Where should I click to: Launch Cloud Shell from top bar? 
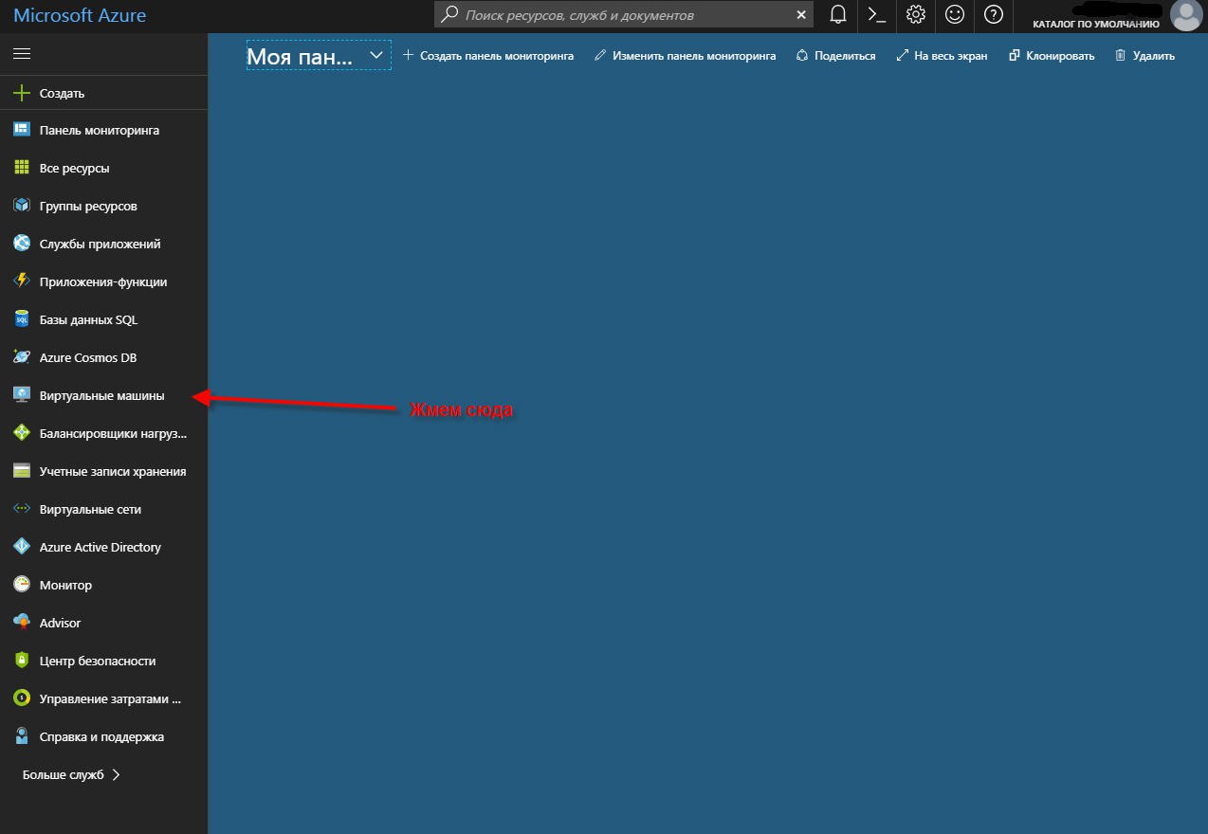pyautogui.click(x=876, y=15)
